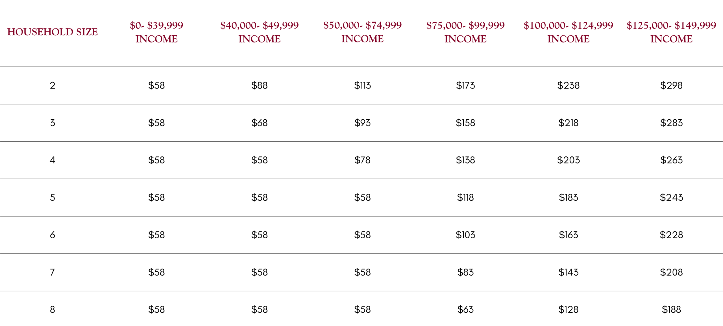Select the $203 cell
Image resolution: width=723 pixels, height=326 pixels.
(568, 160)
